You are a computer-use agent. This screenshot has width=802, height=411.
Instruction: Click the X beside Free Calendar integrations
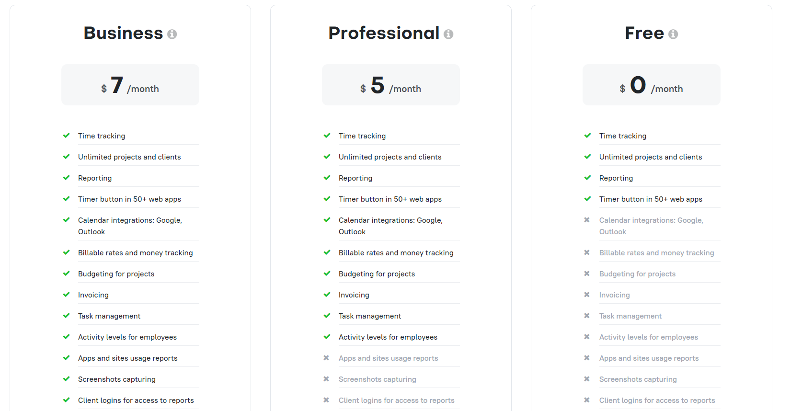click(587, 220)
